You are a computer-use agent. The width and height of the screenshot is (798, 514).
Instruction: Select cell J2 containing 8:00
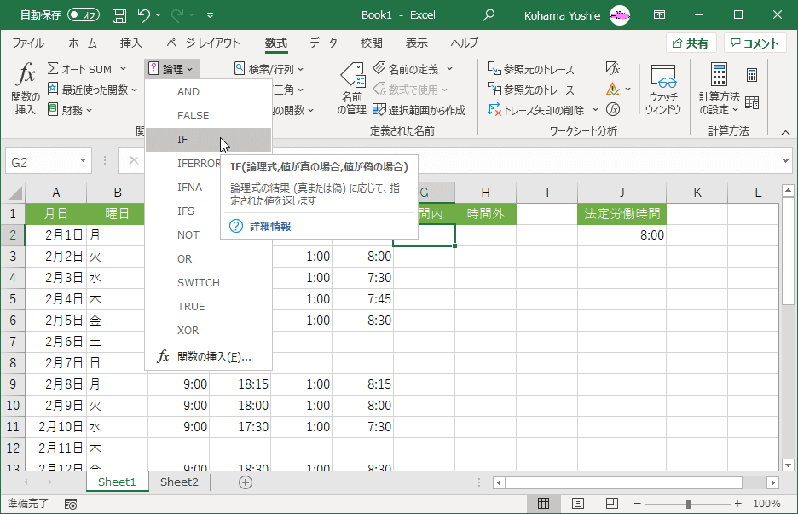tap(622, 235)
